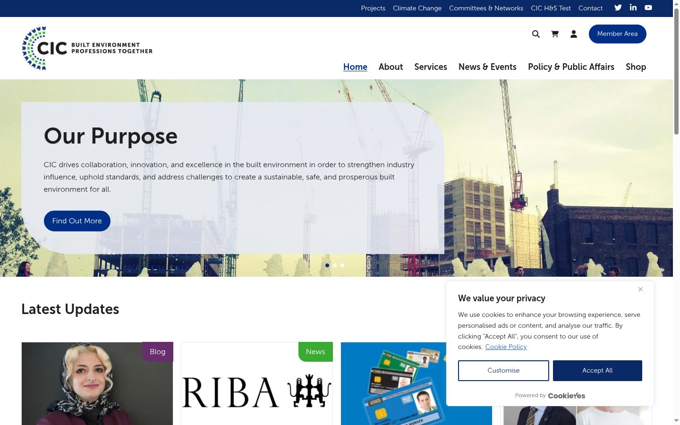Open the Services menu
The height and width of the screenshot is (425, 680).
431,67
